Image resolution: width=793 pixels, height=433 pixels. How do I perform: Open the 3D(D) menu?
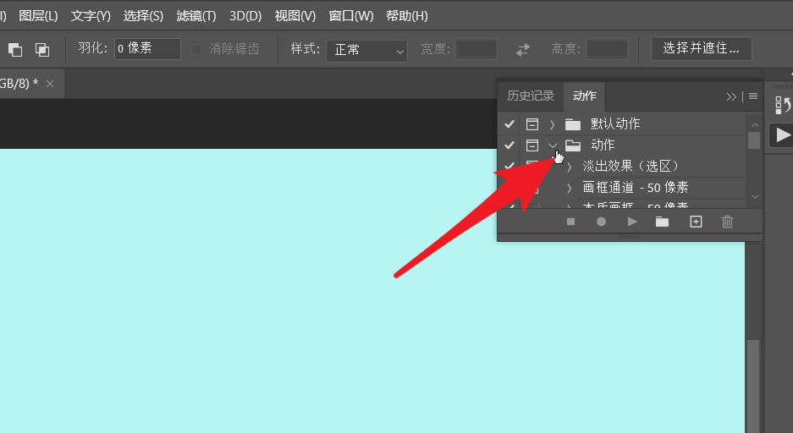pyautogui.click(x=245, y=16)
